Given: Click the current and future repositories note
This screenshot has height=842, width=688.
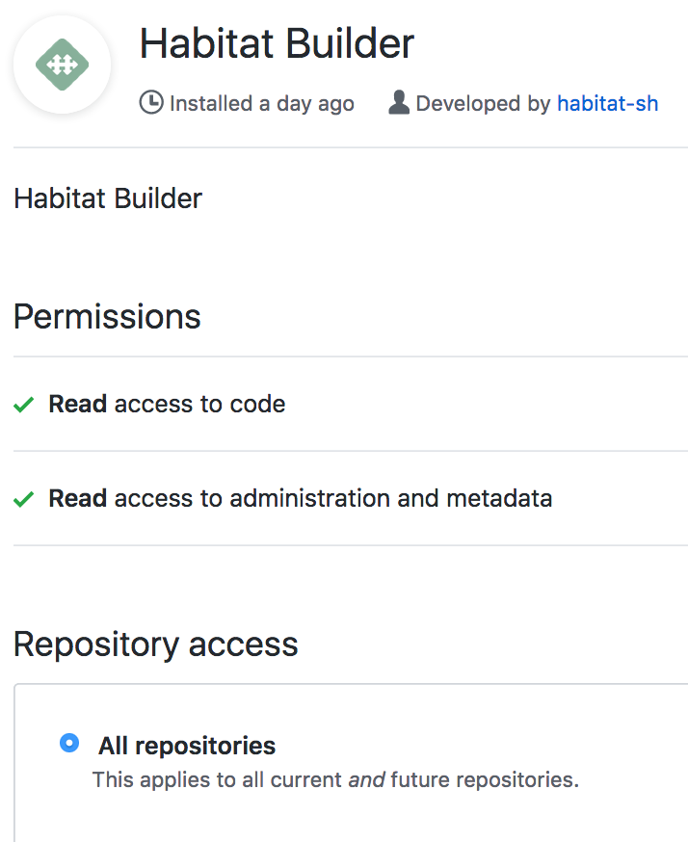Looking at the screenshot, I should 335,779.
